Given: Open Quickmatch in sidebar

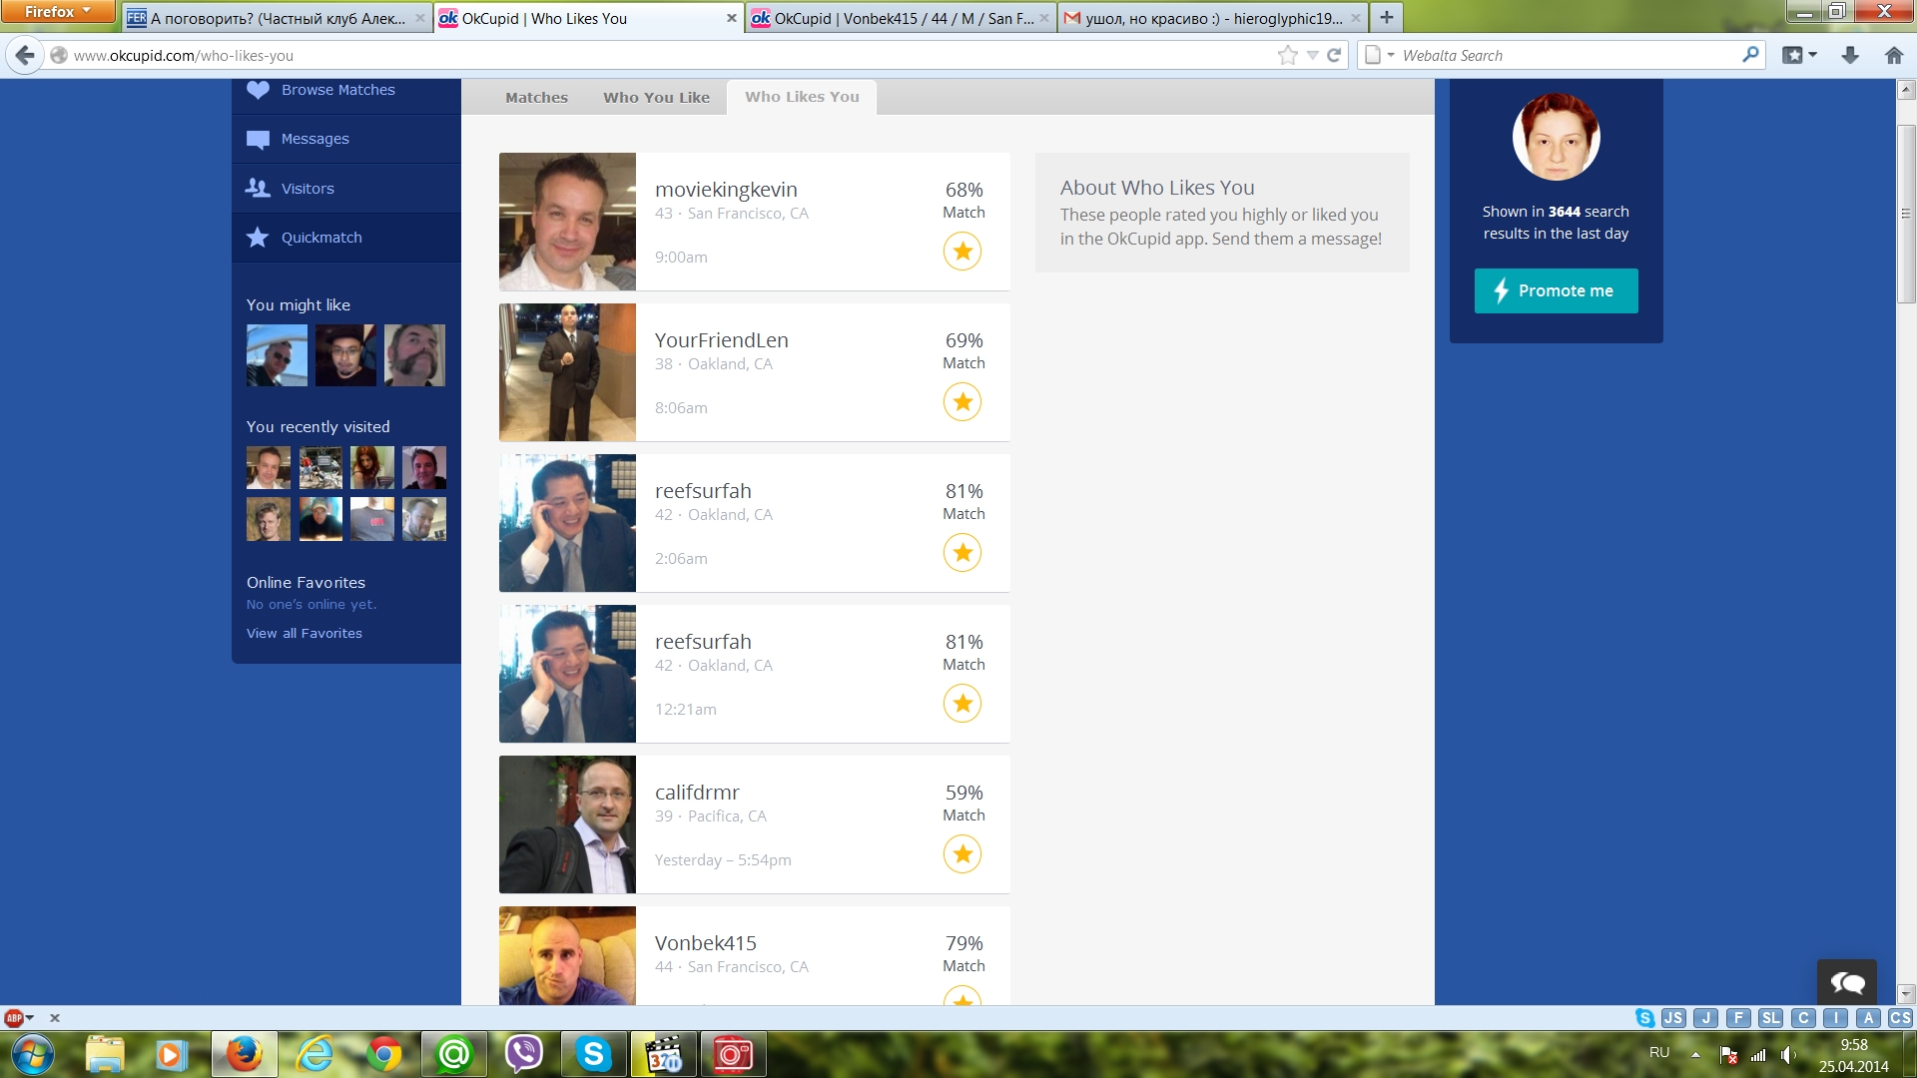Looking at the screenshot, I should tap(320, 238).
